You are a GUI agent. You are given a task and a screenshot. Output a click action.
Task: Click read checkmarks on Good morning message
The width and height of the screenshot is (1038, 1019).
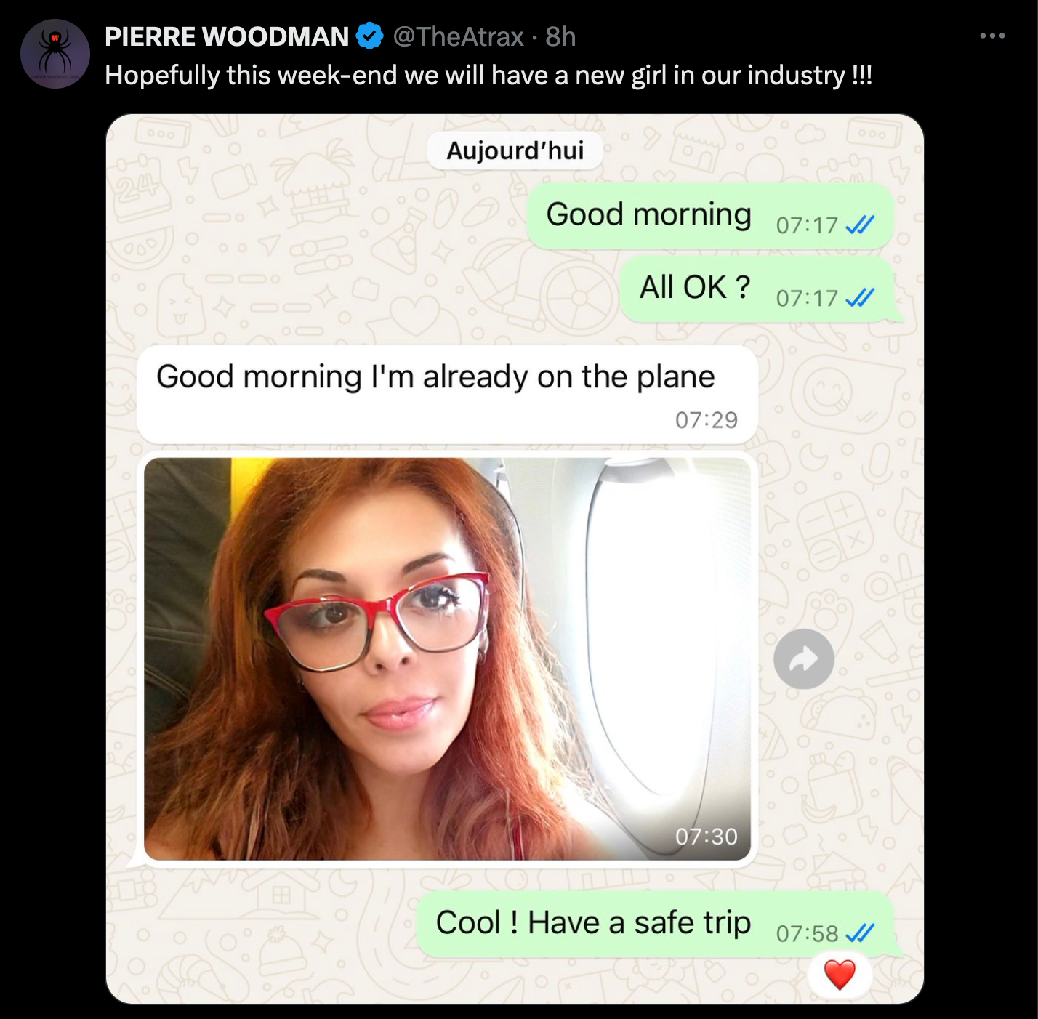pyautogui.click(x=861, y=225)
